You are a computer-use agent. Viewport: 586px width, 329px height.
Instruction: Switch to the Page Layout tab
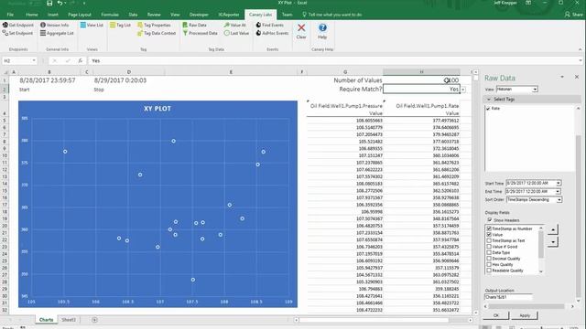[x=80, y=15]
